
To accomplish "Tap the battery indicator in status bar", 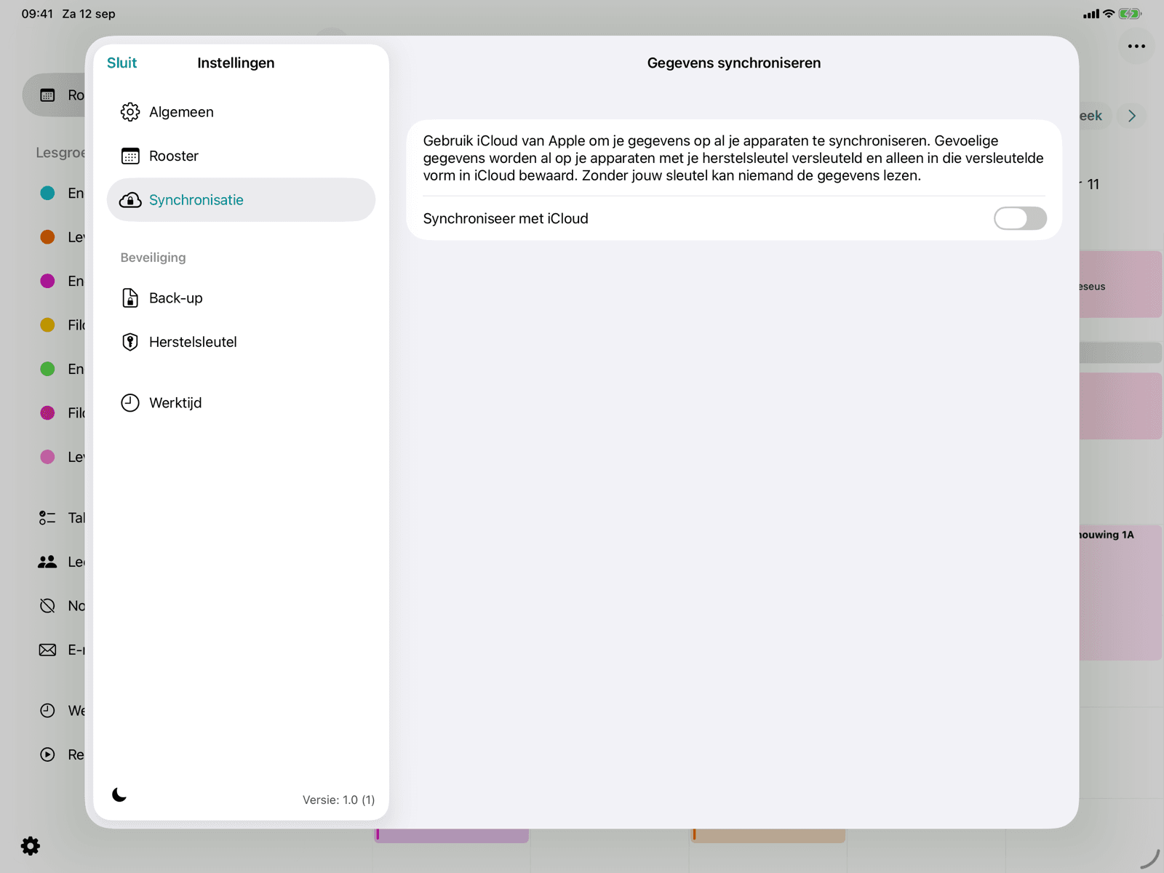I will click(1130, 14).
